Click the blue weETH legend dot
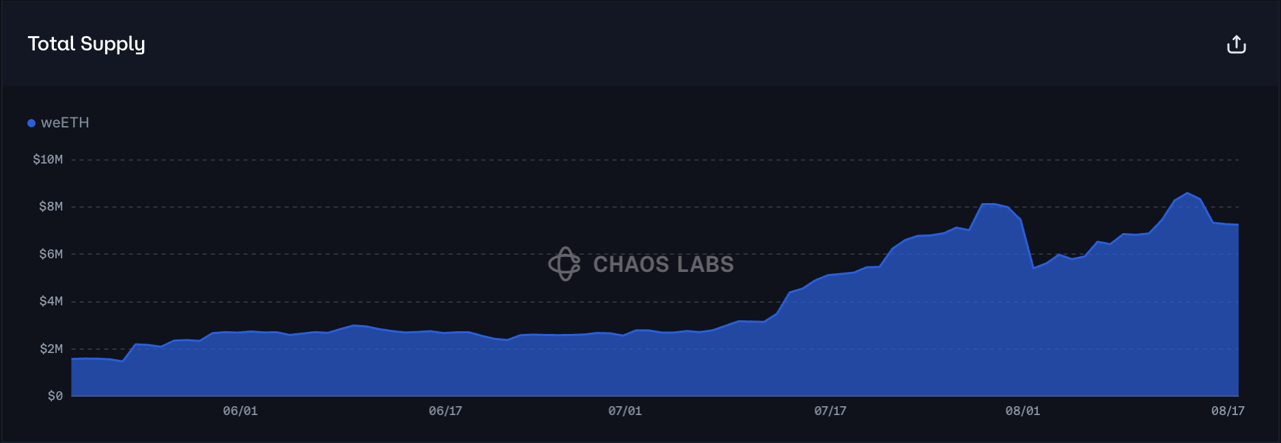The image size is (1281, 443). click(x=31, y=123)
